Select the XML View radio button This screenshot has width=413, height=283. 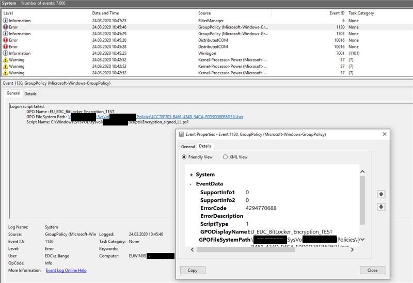click(x=225, y=157)
